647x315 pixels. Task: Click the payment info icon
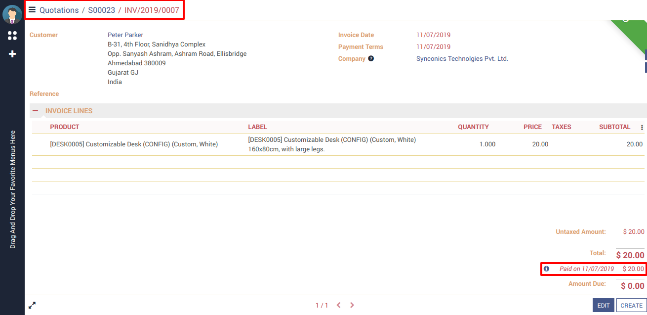[x=546, y=269]
